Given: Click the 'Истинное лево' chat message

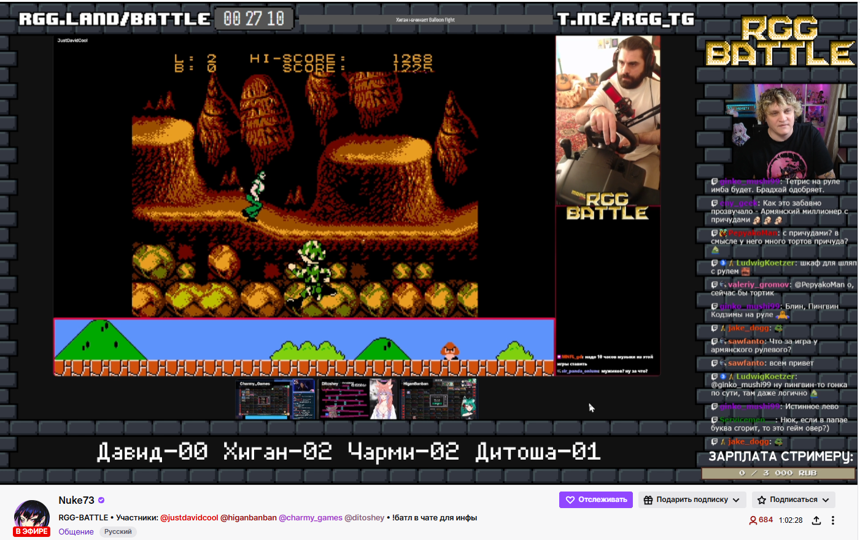Looking at the screenshot, I should 775,407.
